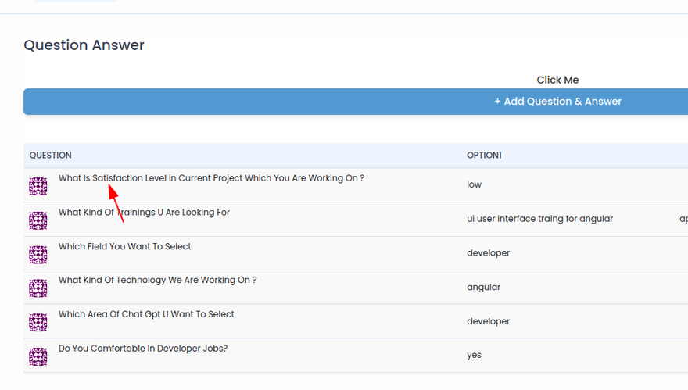Click the icon beside 'Which Field You Want To Select'
This screenshot has width=688, height=390.
[38, 255]
